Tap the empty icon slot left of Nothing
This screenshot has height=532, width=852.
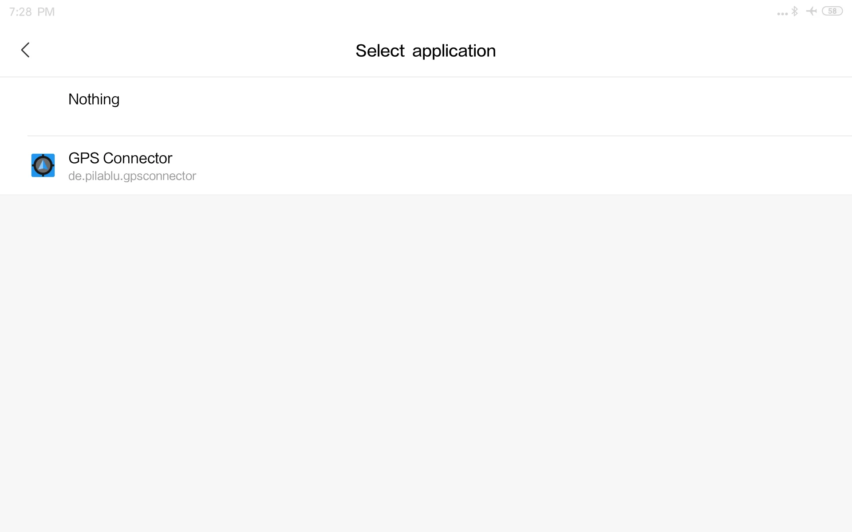(43, 99)
